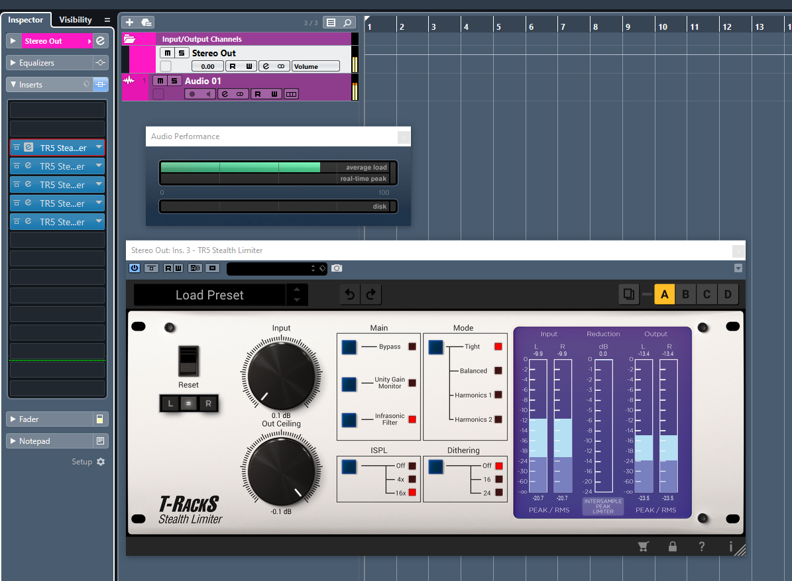The width and height of the screenshot is (792, 581).
Task: Click the Add Track plus icon
Action: coord(129,23)
